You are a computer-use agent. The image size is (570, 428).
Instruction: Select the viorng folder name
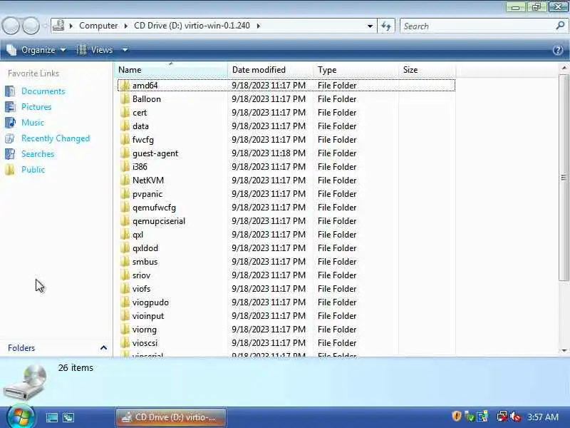coord(145,330)
